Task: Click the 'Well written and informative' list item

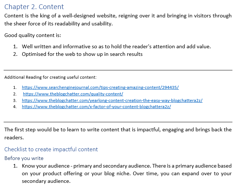Action: tap(116, 46)
